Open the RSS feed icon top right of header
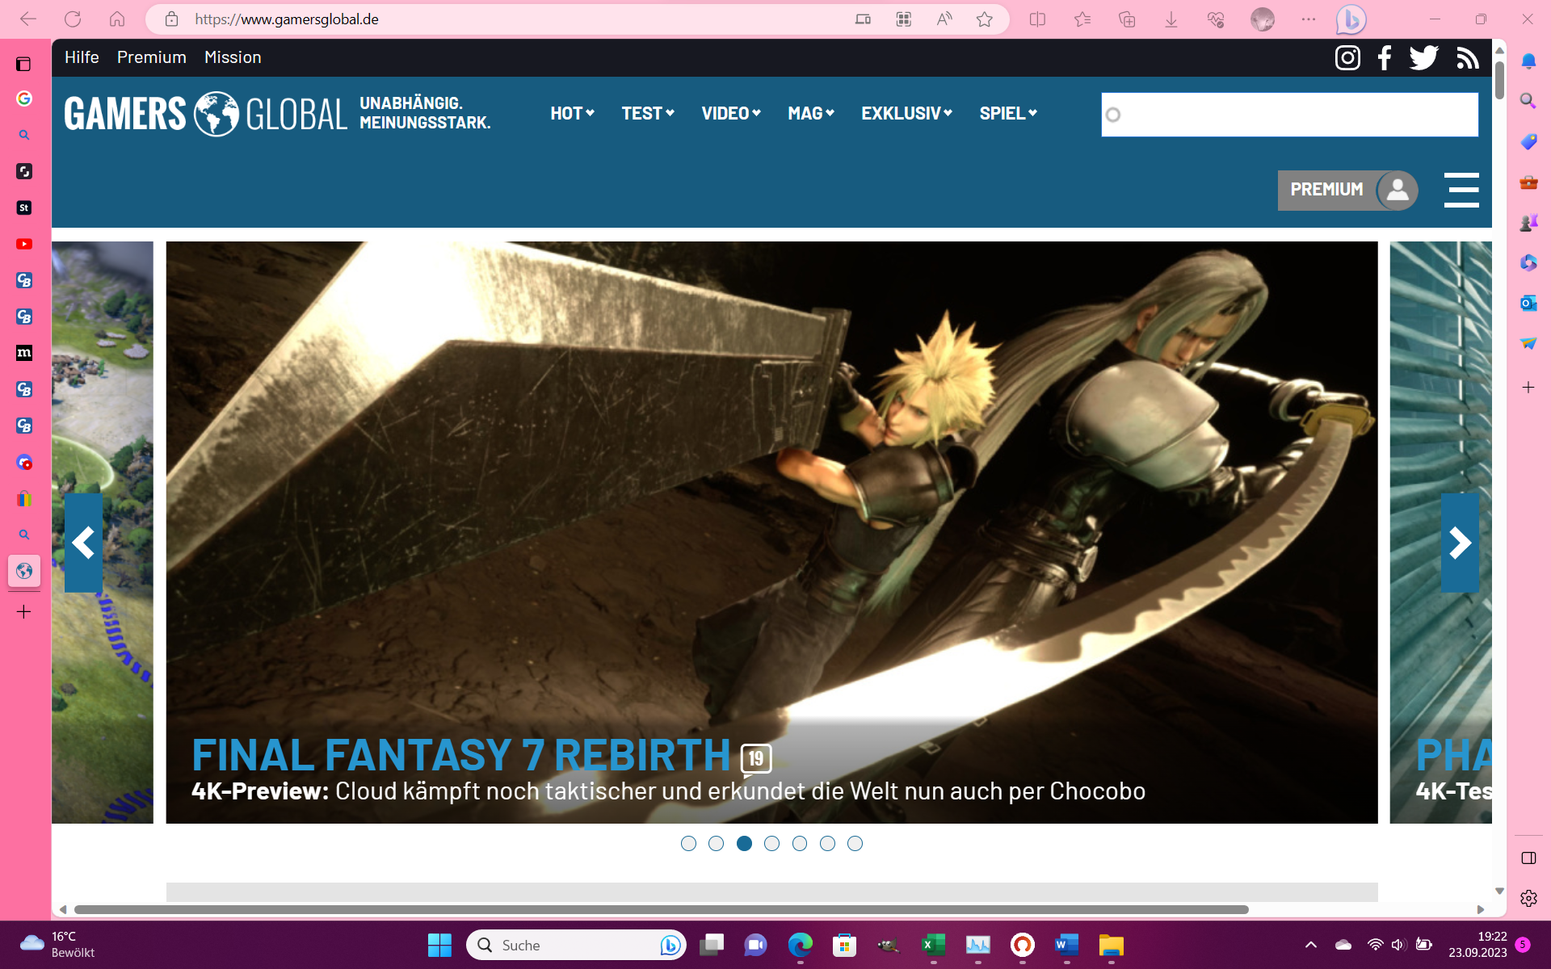 coord(1468,57)
